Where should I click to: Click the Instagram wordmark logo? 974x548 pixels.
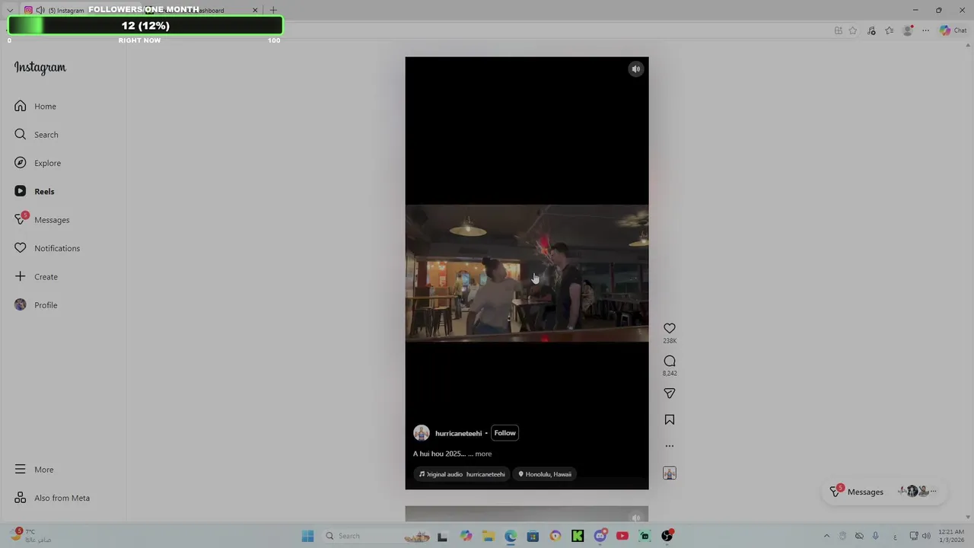40,68
